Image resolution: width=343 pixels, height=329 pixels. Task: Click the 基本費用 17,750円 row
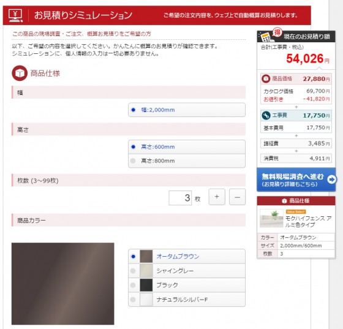tap(296, 127)
